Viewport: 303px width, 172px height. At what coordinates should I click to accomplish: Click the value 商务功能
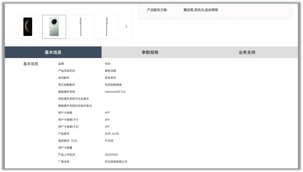click(110, 71)
